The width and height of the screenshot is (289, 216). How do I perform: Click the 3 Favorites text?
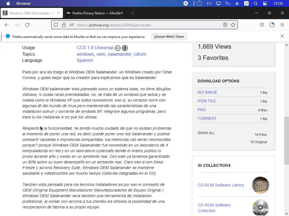[x=213, y=58]
